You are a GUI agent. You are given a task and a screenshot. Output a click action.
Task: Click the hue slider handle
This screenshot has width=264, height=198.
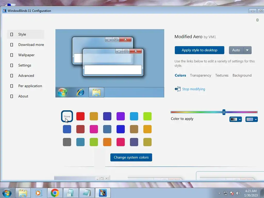click(224, 112)
